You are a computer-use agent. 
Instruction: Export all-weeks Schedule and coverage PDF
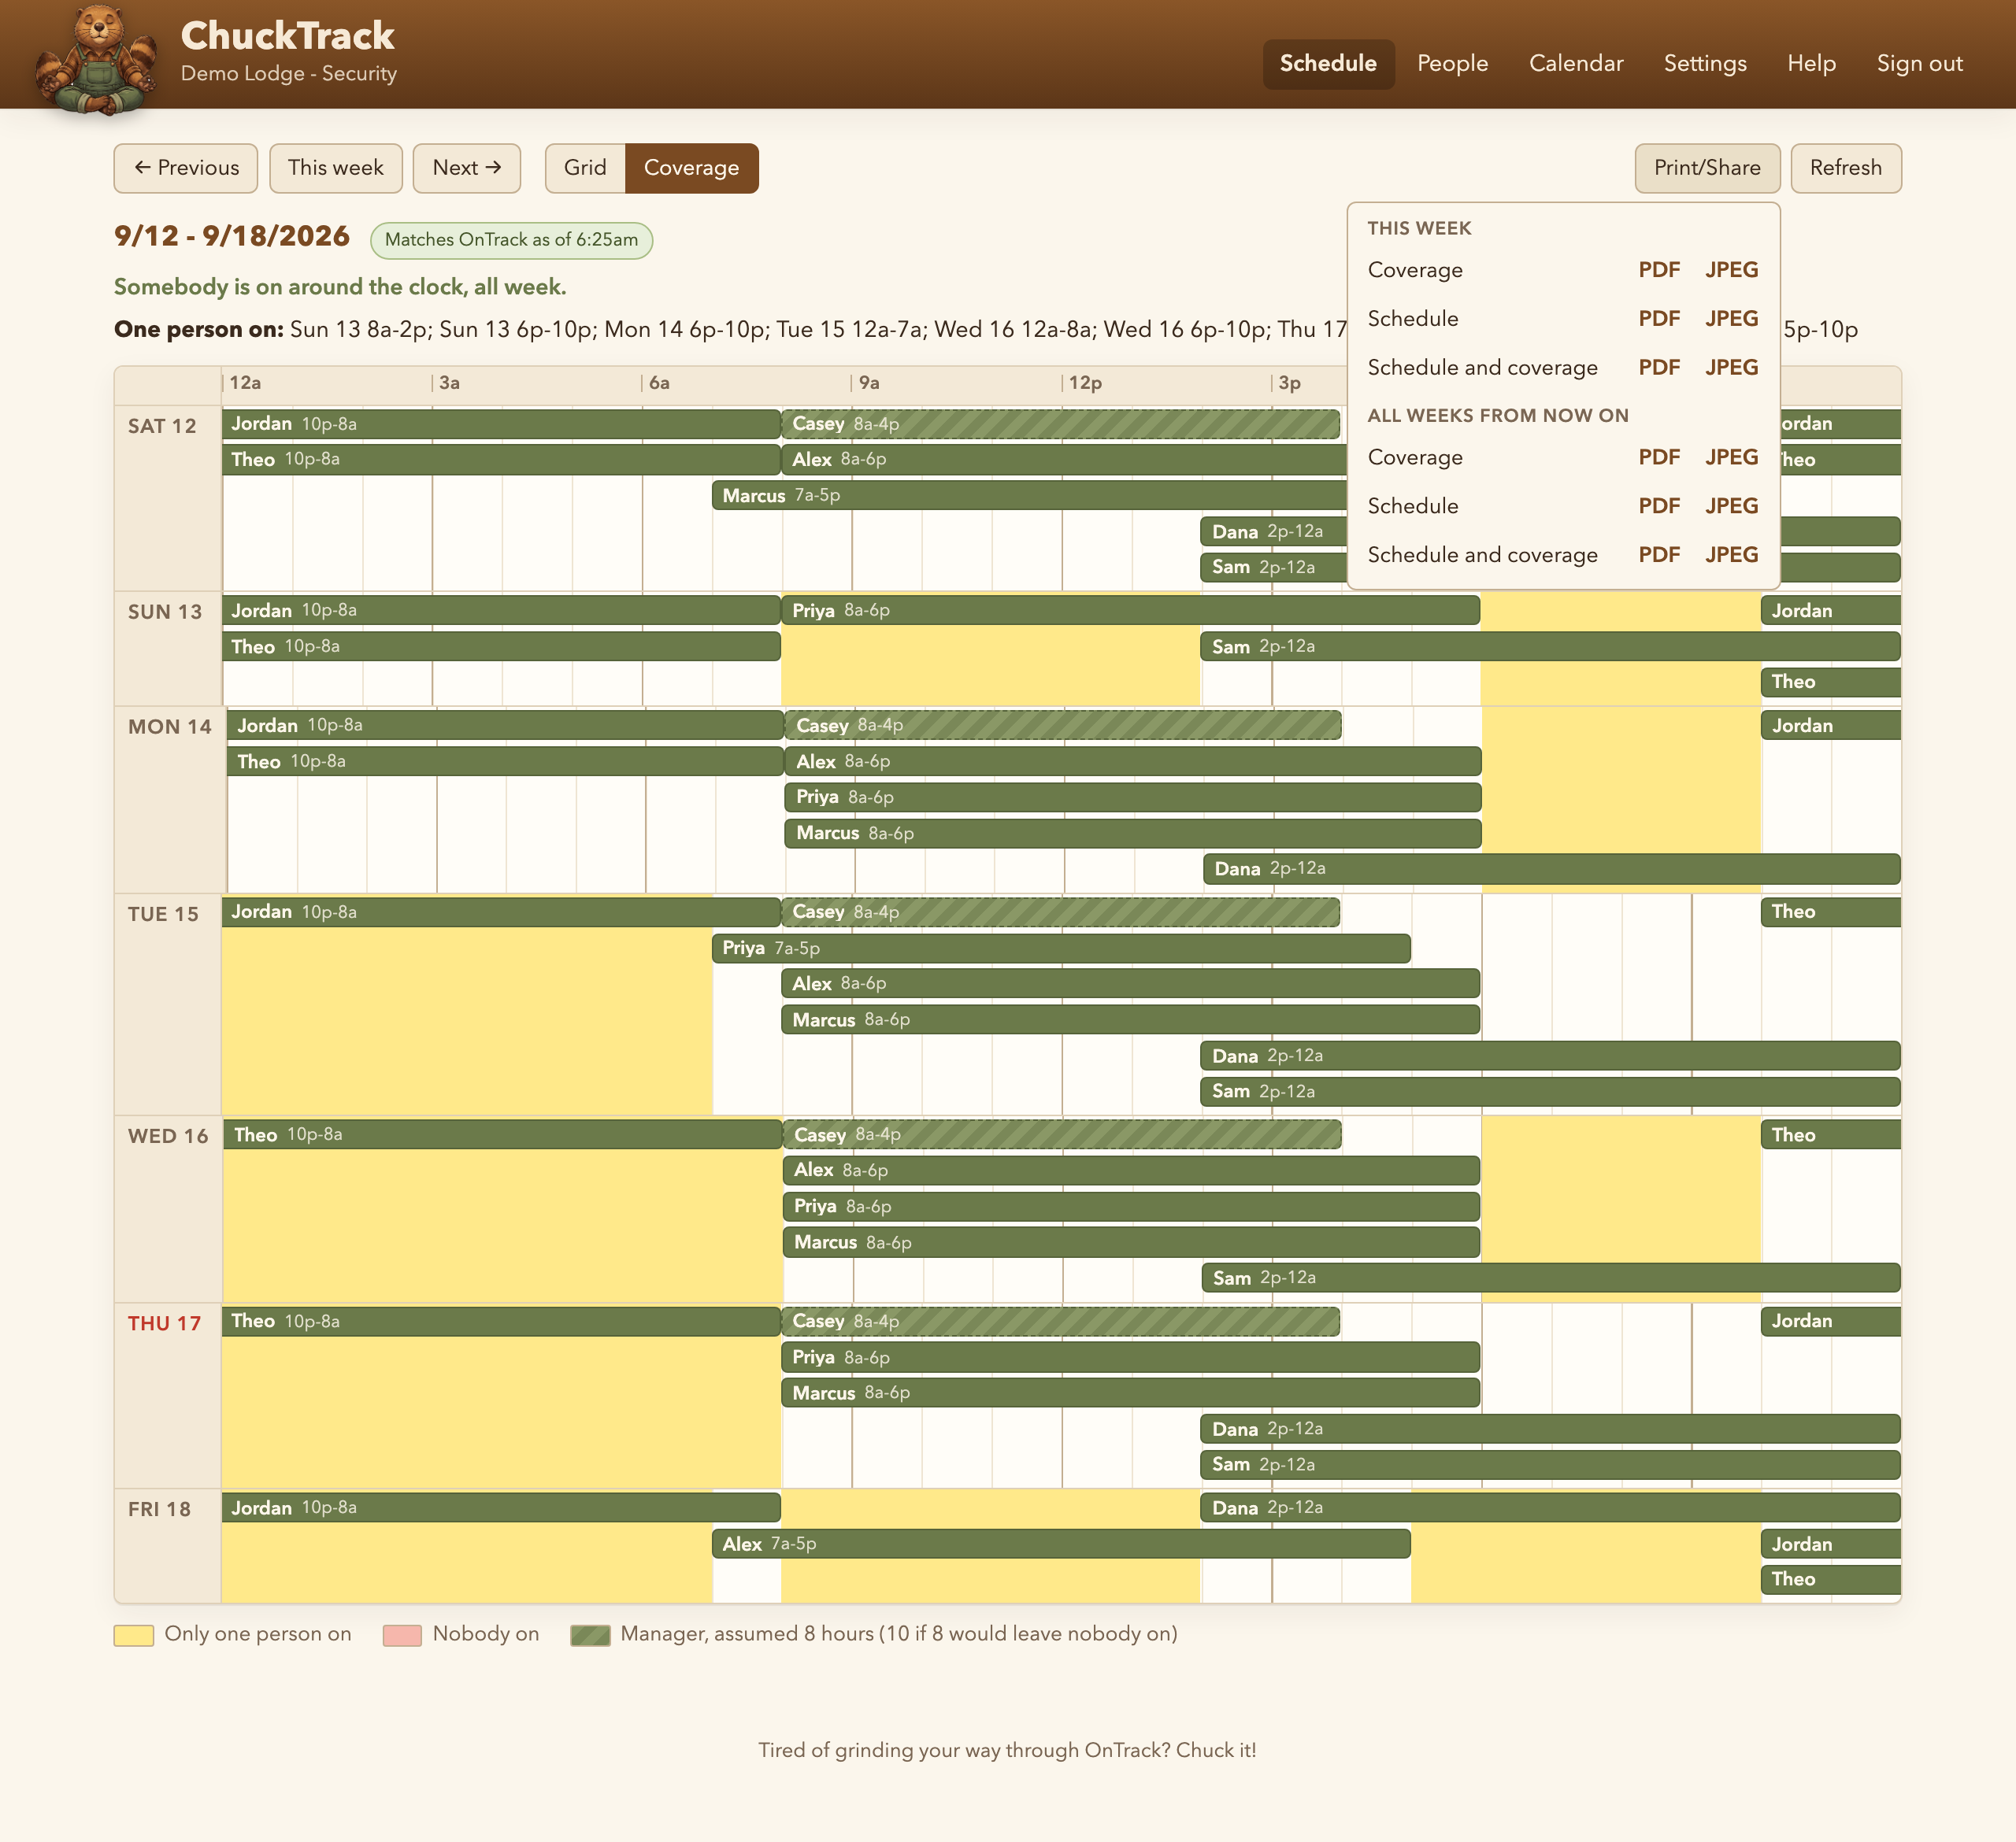pos(1659,555)
